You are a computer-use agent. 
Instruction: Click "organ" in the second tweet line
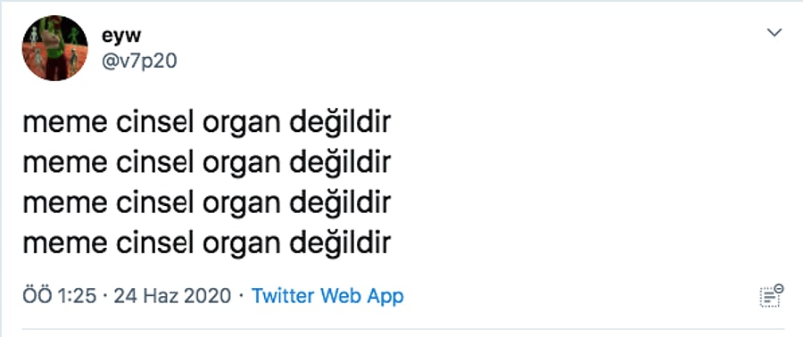click(x=242, y=165)
